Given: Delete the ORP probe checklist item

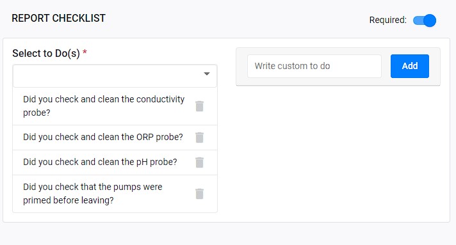Looking at the screenshot, I should coord(200,138).
